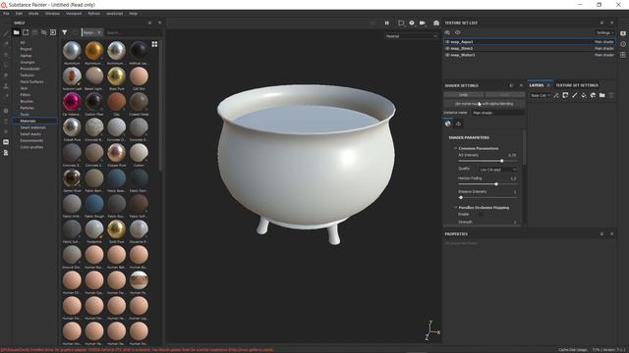Open the Python menu

[x=94, y=13]
